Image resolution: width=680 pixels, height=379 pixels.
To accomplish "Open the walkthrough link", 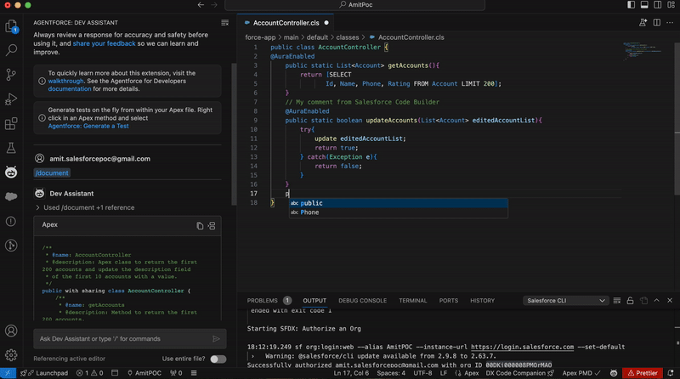I will pos(65,81).
